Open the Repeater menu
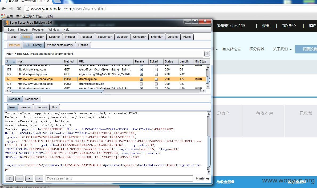The width and height of the screenshot is (317, 188). [38, 30]
